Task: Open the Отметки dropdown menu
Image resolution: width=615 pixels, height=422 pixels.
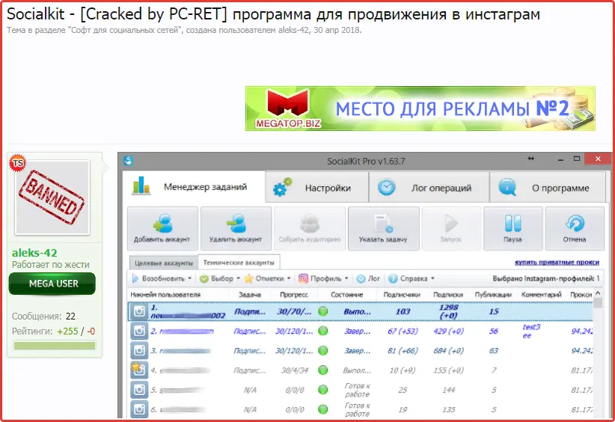Action: click(268, 278)
